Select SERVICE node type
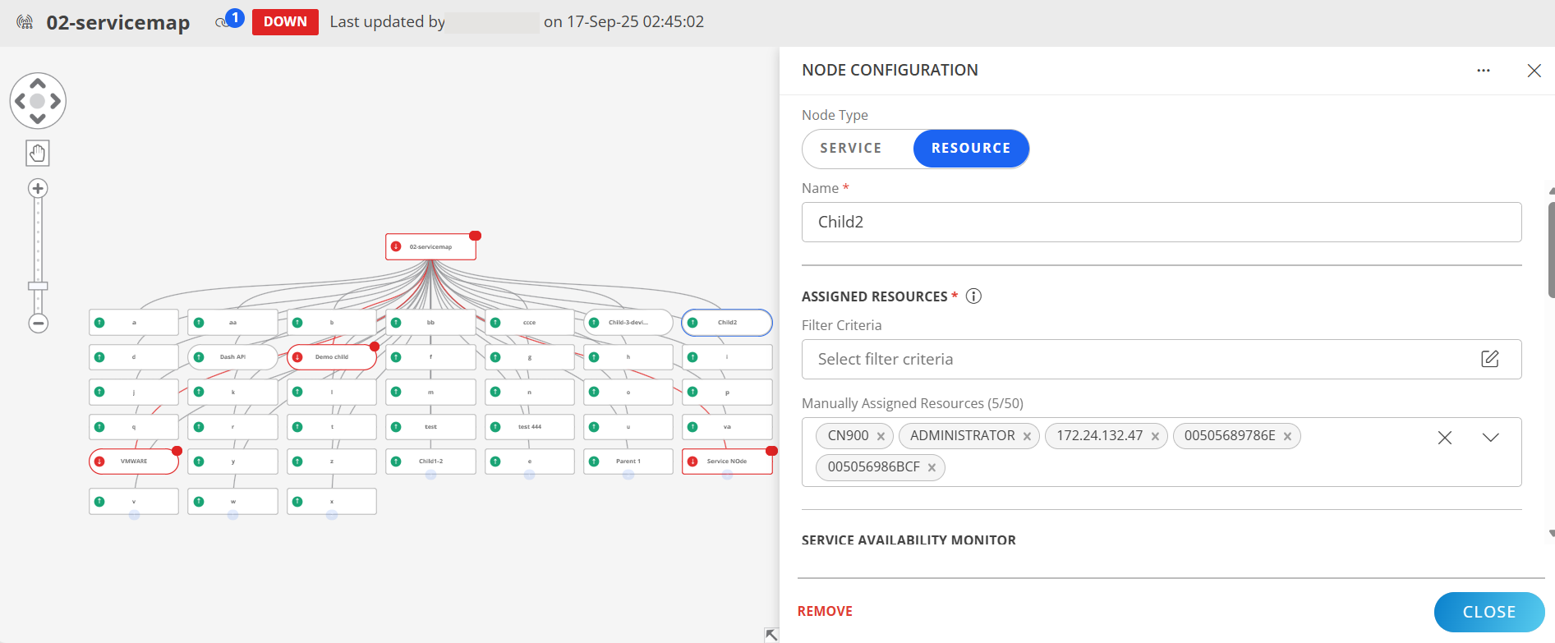 tap(851, 149)
